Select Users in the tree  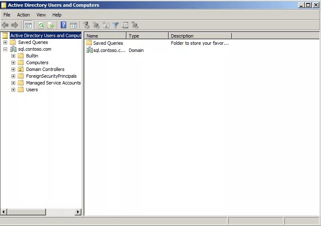click(32, 90)
